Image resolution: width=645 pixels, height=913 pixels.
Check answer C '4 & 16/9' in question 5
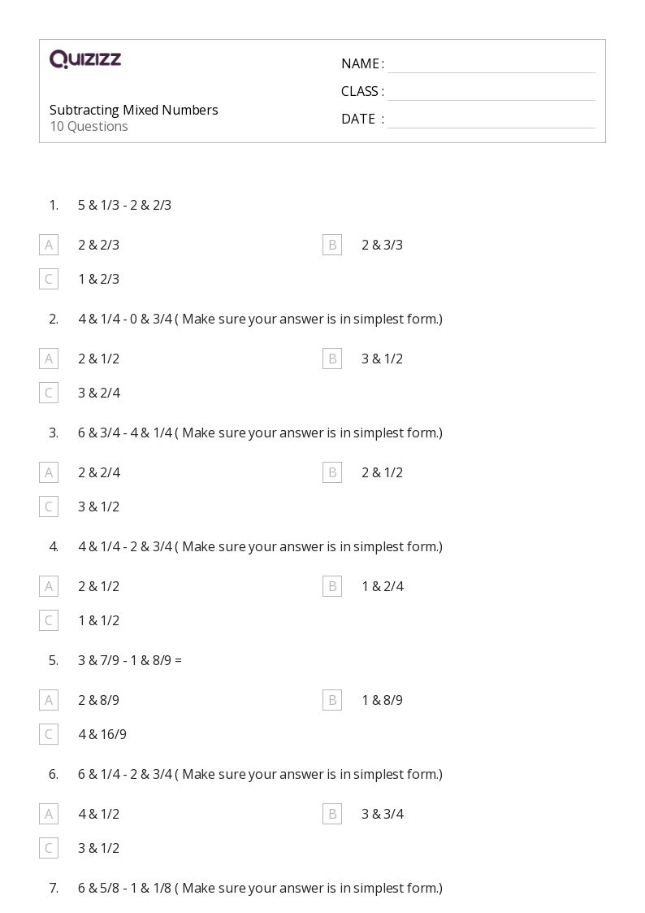click(49, 734)
